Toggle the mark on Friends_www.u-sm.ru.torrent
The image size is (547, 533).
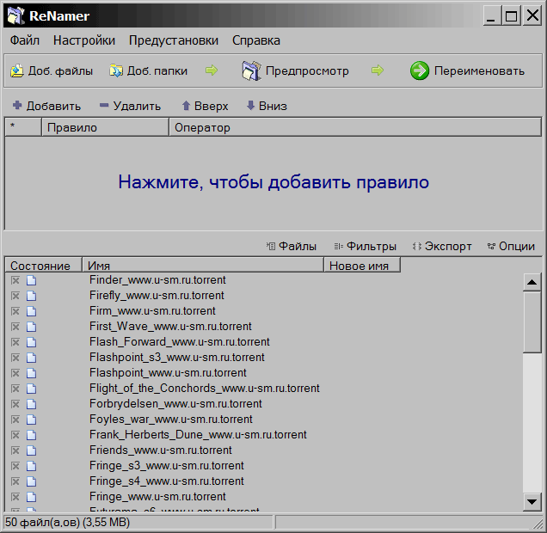tap(15, 450)
